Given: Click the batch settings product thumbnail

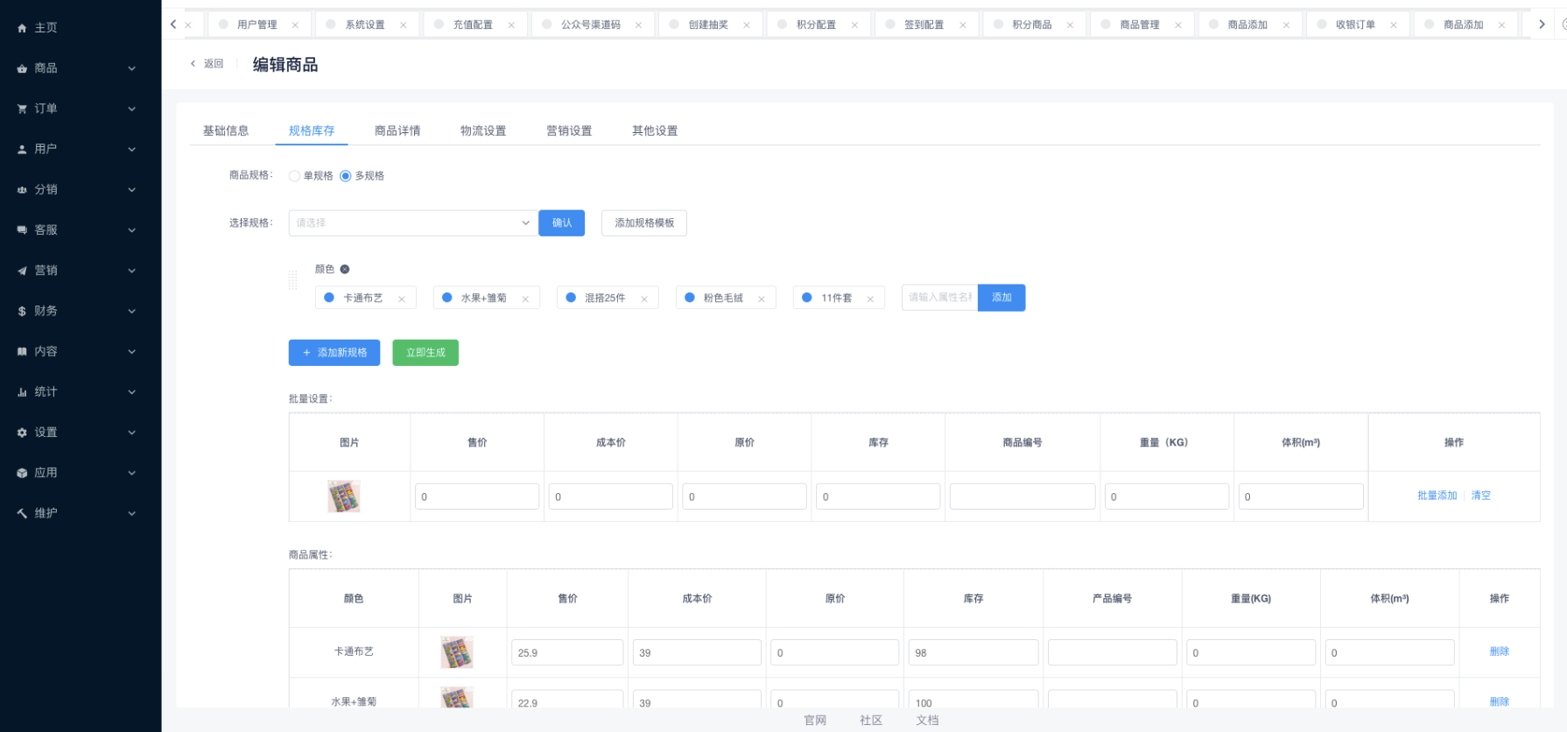Looking at the screenshot, I should [344, 496].
